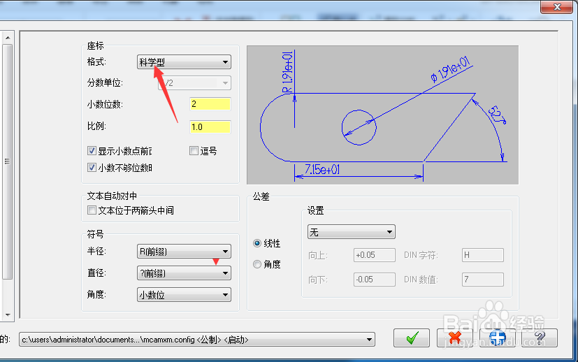Click the 向下 lower tolerance field
Screen dimensions: 578x362
click(375, 280)
